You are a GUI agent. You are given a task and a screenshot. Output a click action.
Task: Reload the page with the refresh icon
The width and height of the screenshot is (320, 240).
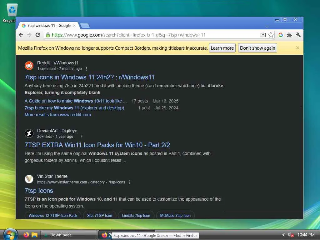click(x=38, y=35)
